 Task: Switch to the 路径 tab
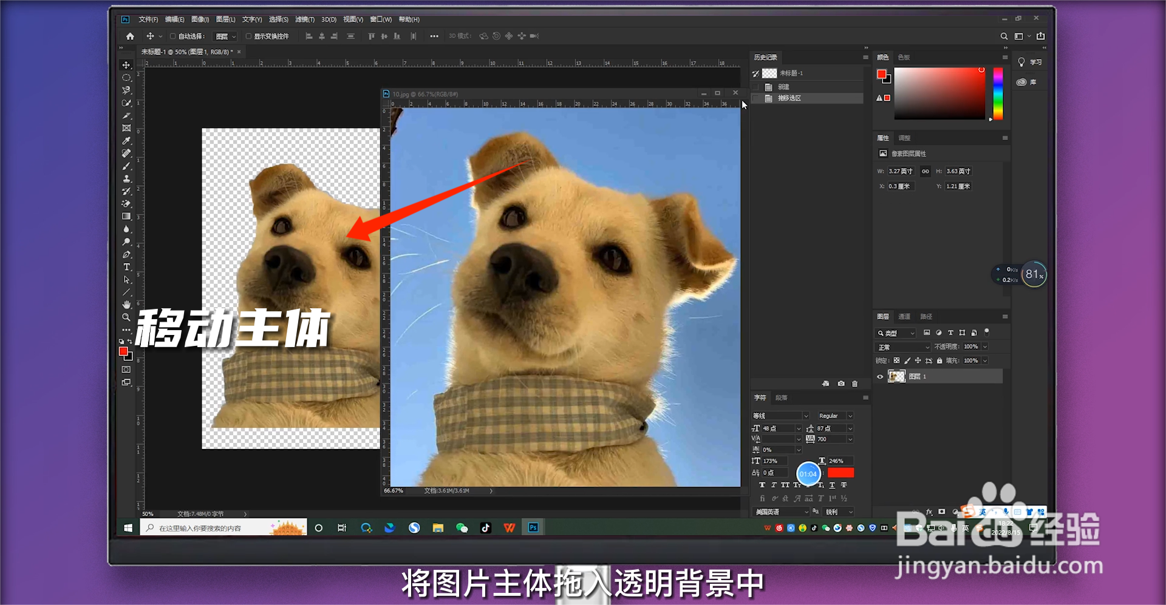[x=926, y=317]
